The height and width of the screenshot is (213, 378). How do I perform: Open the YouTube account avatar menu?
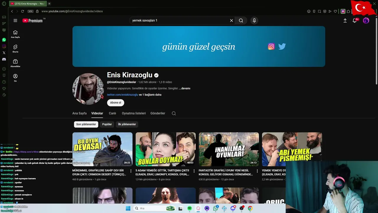tap(366, 20)
